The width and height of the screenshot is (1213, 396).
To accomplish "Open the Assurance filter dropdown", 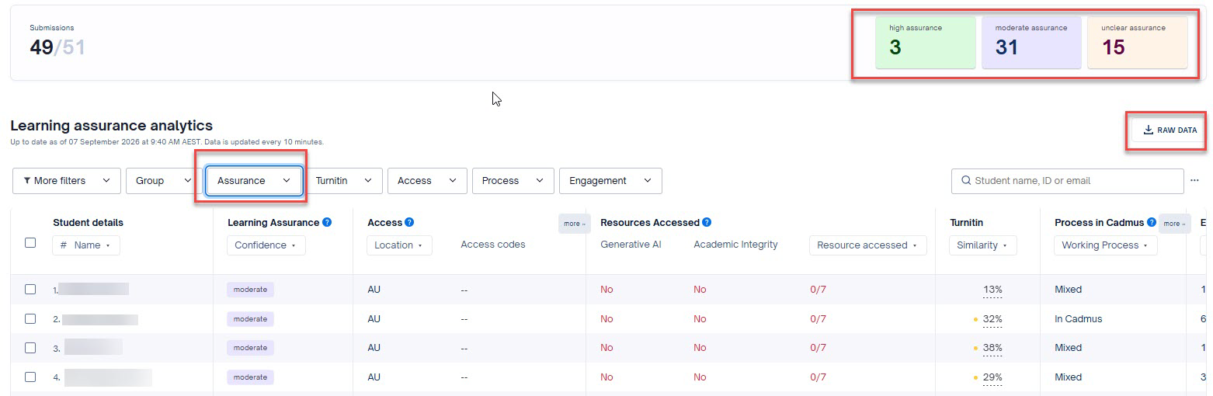I will [254, 180].
